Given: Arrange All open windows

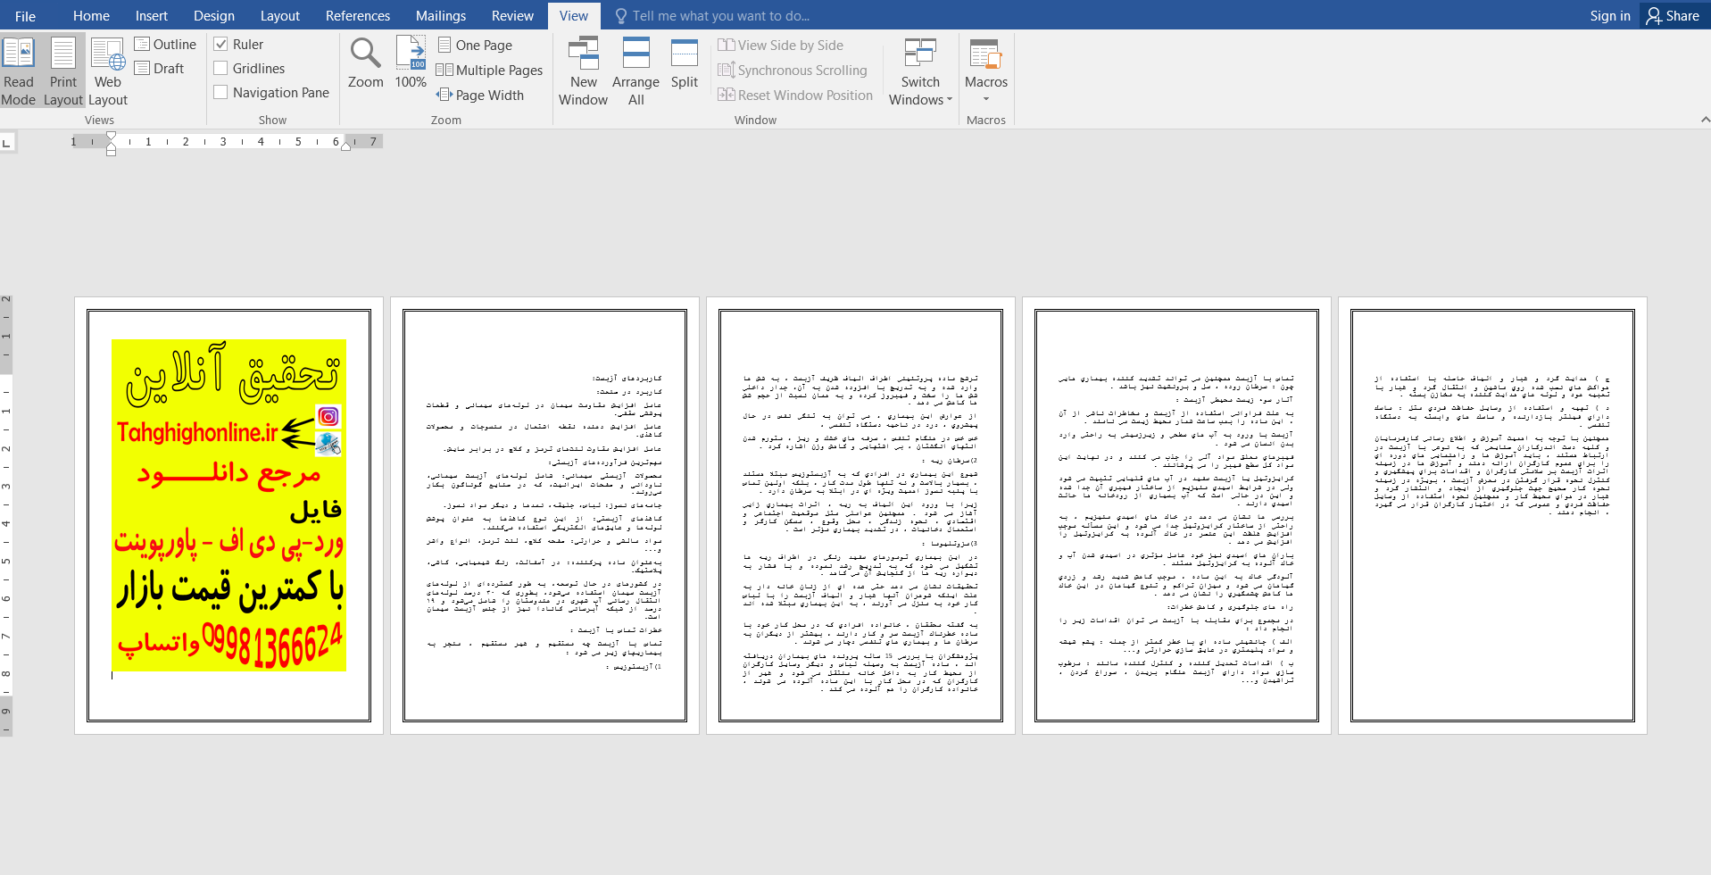Looking at the screenshot, I should tap(635, 71).
